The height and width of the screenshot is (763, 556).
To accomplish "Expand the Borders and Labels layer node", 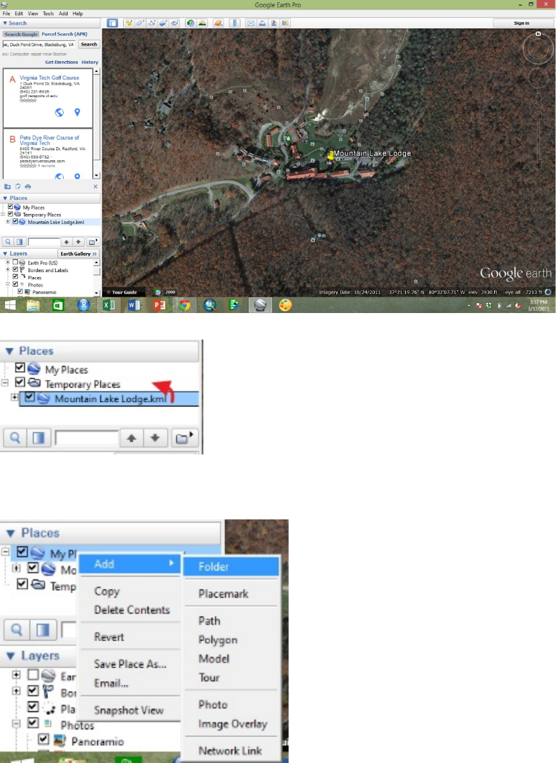I will [8, 269].
